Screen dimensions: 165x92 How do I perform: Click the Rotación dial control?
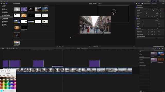click(154, 11)
